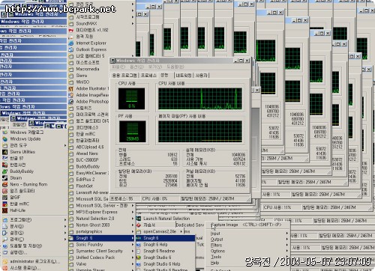Open the pinned BuddyBuddy shortcut in the Start menu
Screen dimensions: 375x271
[22, 171]
